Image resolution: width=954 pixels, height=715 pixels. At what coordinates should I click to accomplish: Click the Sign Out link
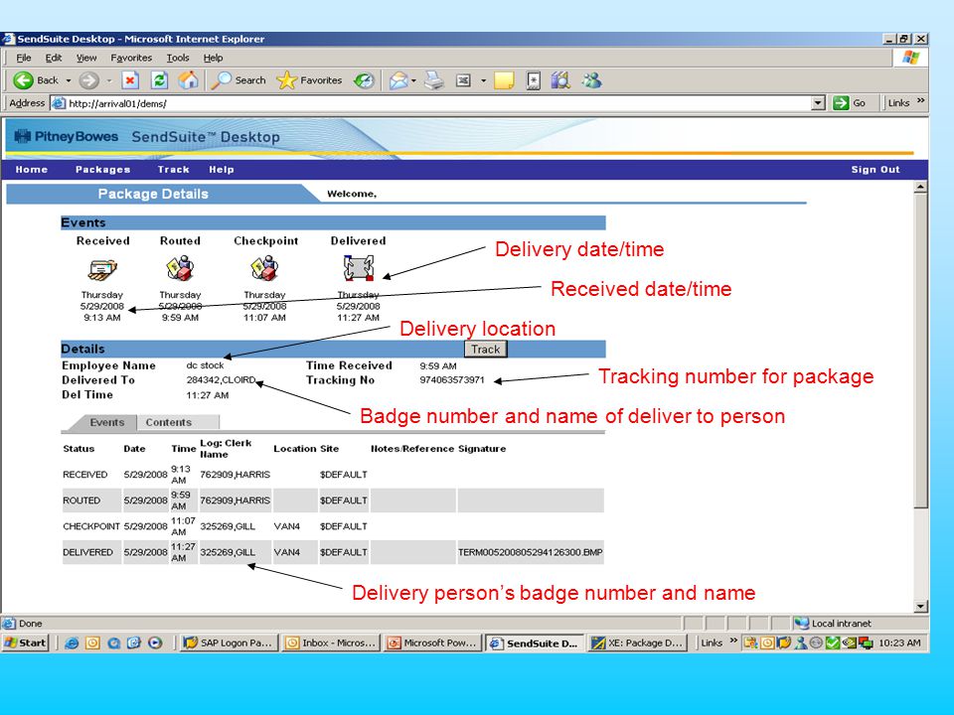pos(874,170)
